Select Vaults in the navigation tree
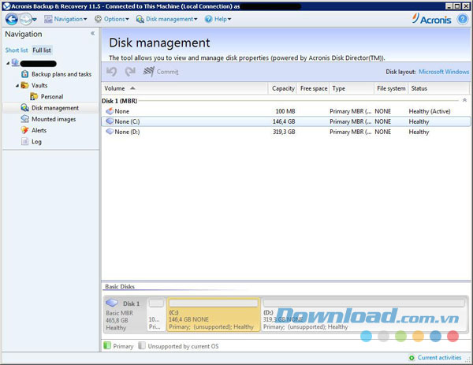 [39, 85]
